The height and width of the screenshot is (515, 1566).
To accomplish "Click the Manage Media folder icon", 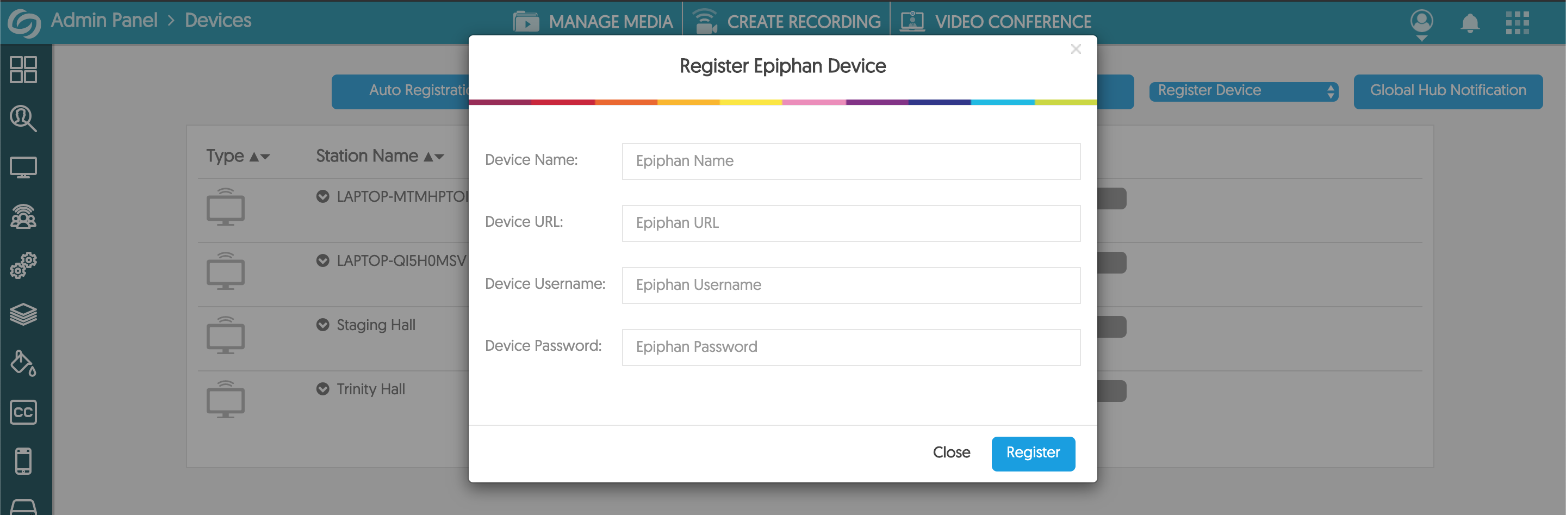I will point(526,21).
